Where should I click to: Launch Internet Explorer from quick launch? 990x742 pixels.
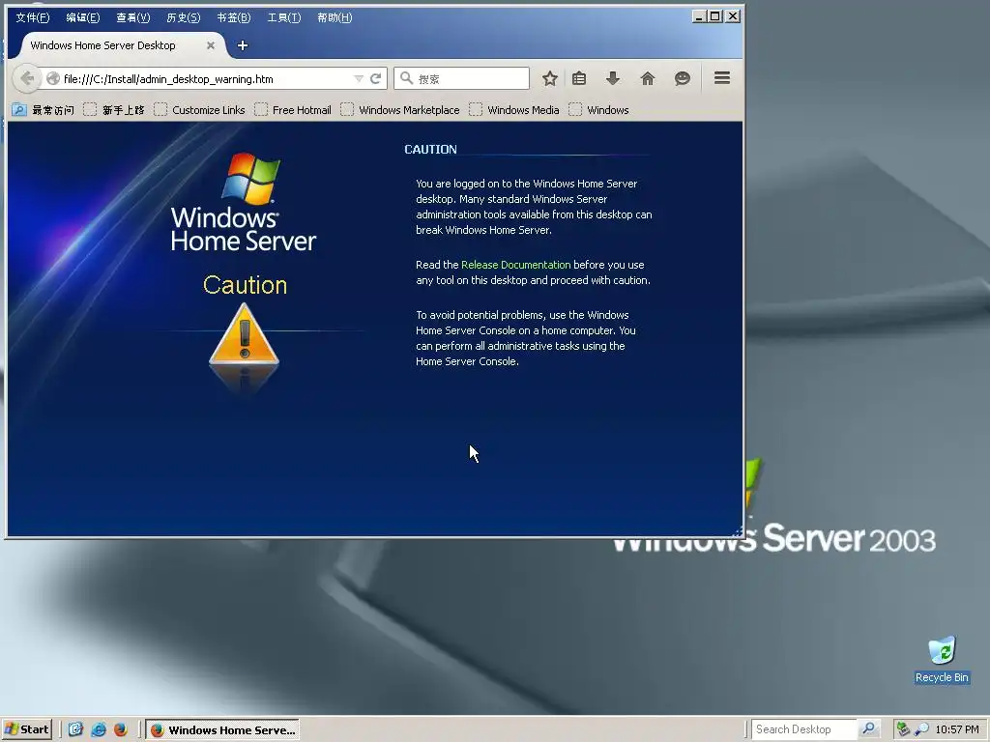point(99,729)
